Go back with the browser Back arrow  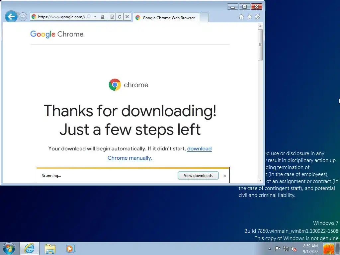[x=11, y=17]
